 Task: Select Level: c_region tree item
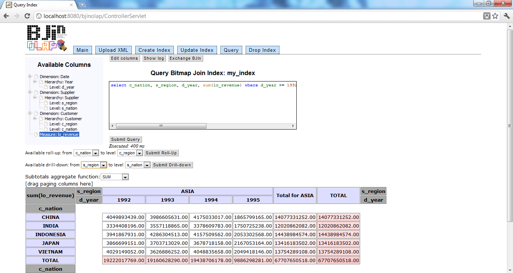coord(63,124)
